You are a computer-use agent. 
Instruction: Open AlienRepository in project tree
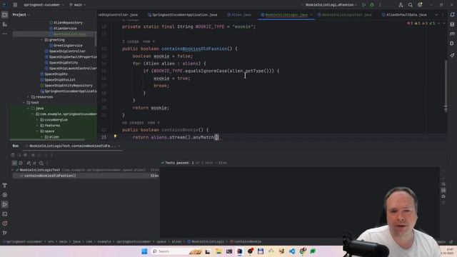tap(66, 23)
